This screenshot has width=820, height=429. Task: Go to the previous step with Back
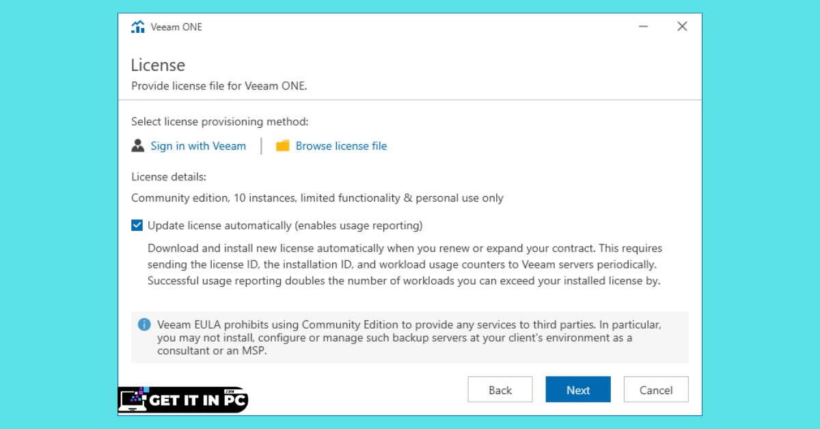(x=500, y=389)
